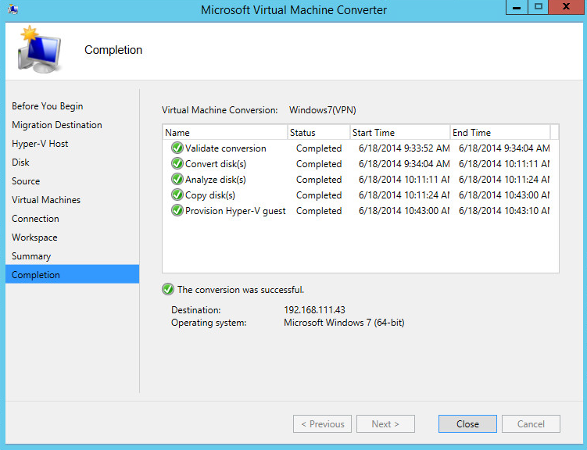Open the Source step in sidebar
587x450 pixels.
coord(26,180)
